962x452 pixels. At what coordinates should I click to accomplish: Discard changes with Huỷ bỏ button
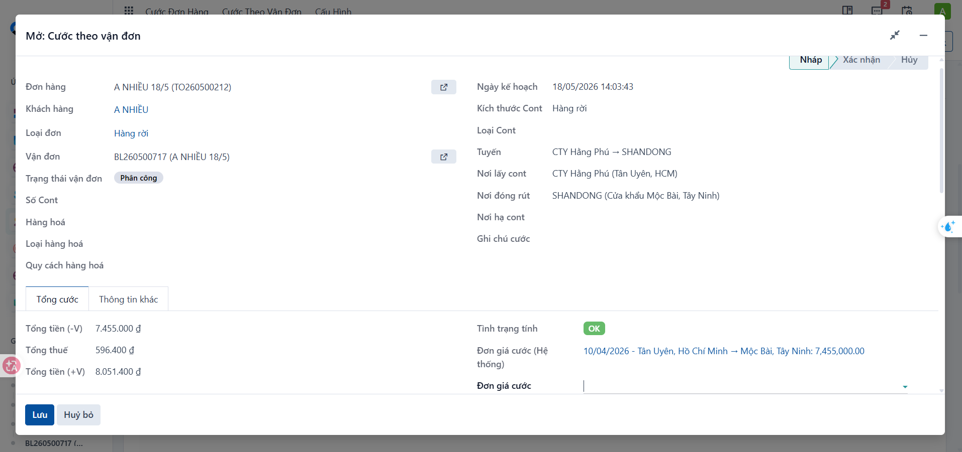78,415
